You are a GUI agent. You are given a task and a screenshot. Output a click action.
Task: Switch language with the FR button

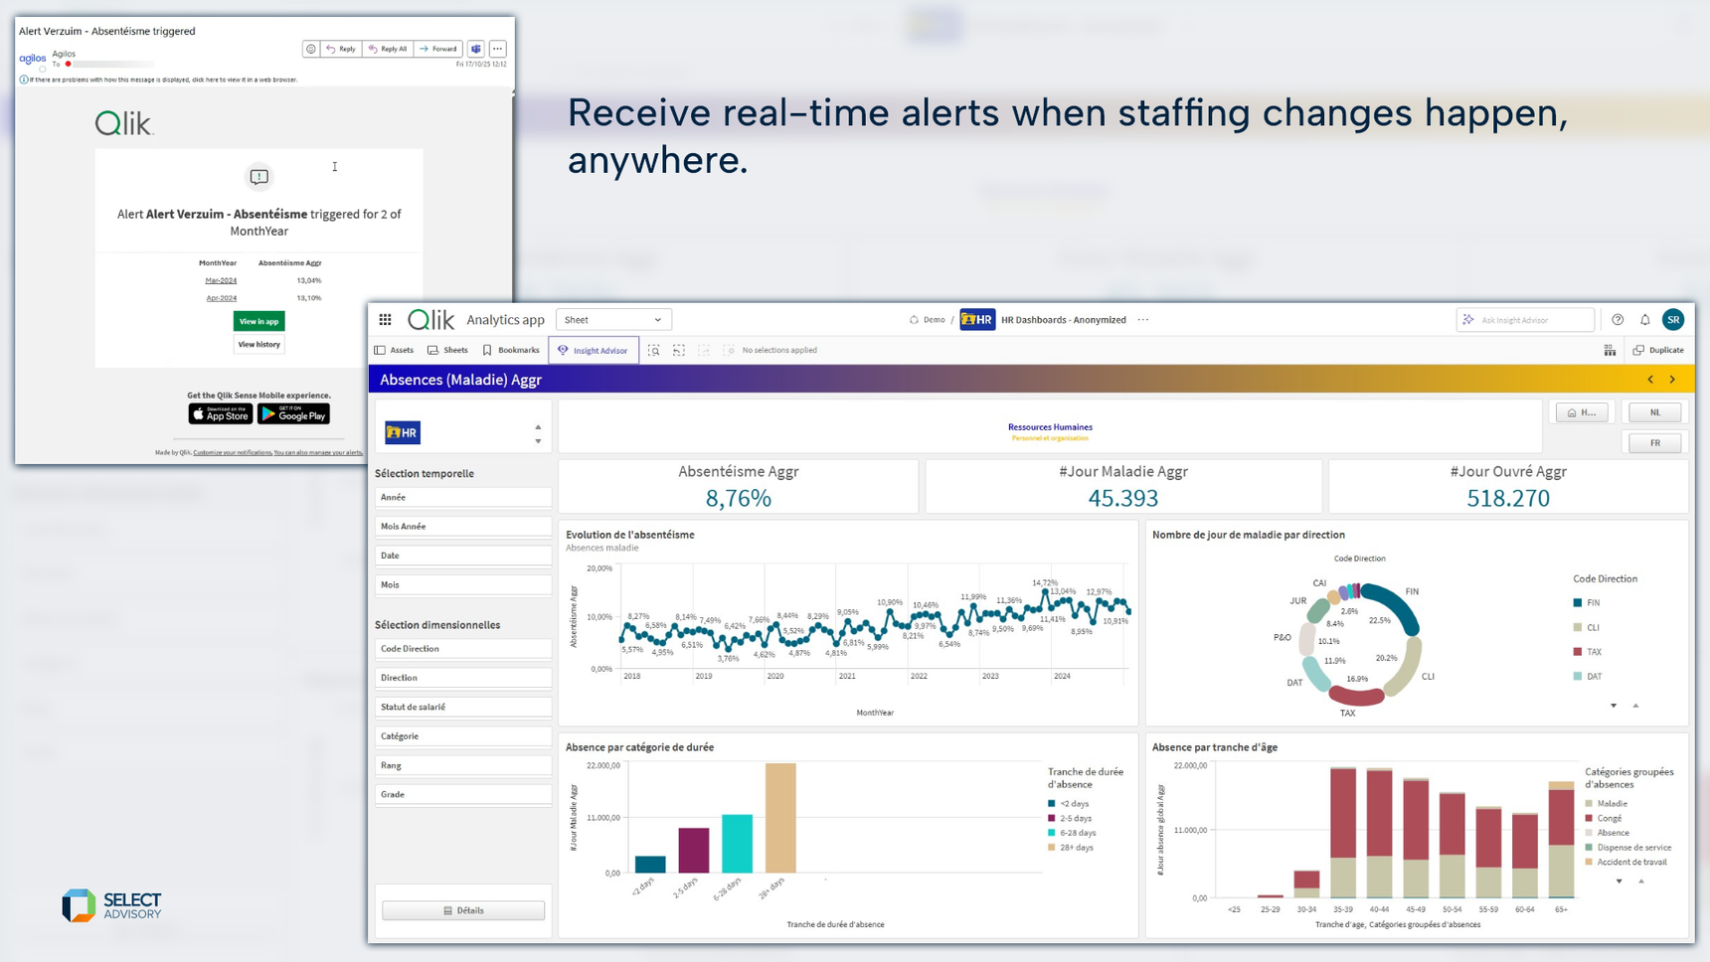click(x=1655, y=443)
